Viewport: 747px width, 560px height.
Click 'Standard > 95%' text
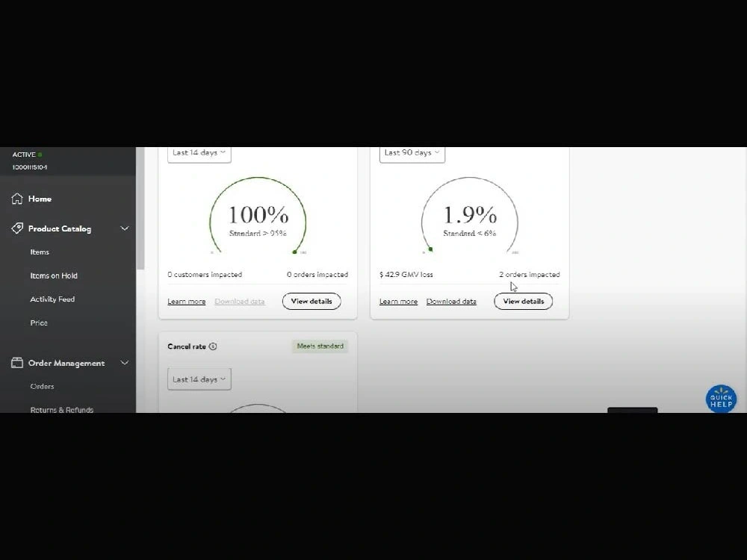tap(258, 233)
